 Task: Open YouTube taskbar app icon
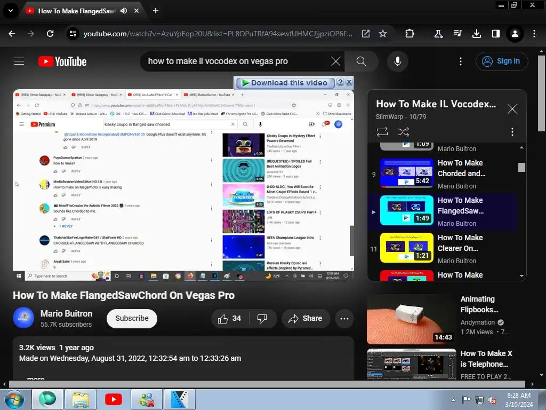(114, 399)
